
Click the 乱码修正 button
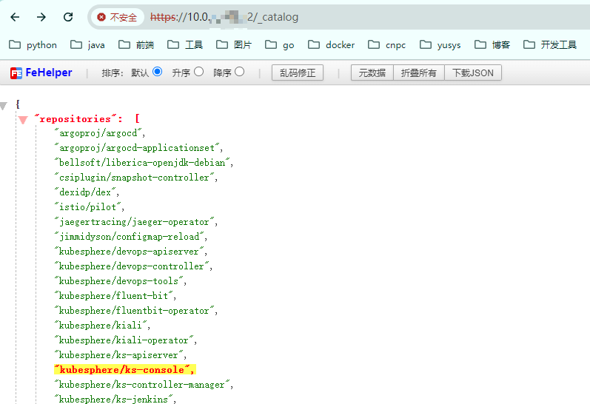coord(298,73)
